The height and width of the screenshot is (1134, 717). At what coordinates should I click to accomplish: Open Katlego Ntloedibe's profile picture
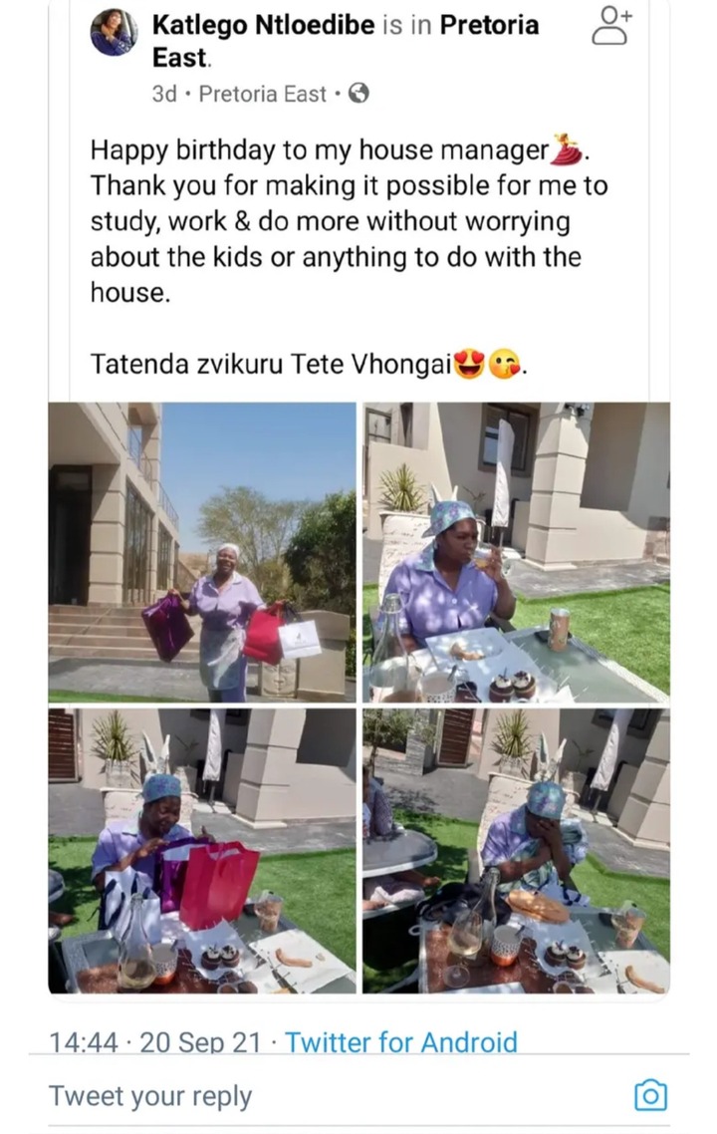114,32
